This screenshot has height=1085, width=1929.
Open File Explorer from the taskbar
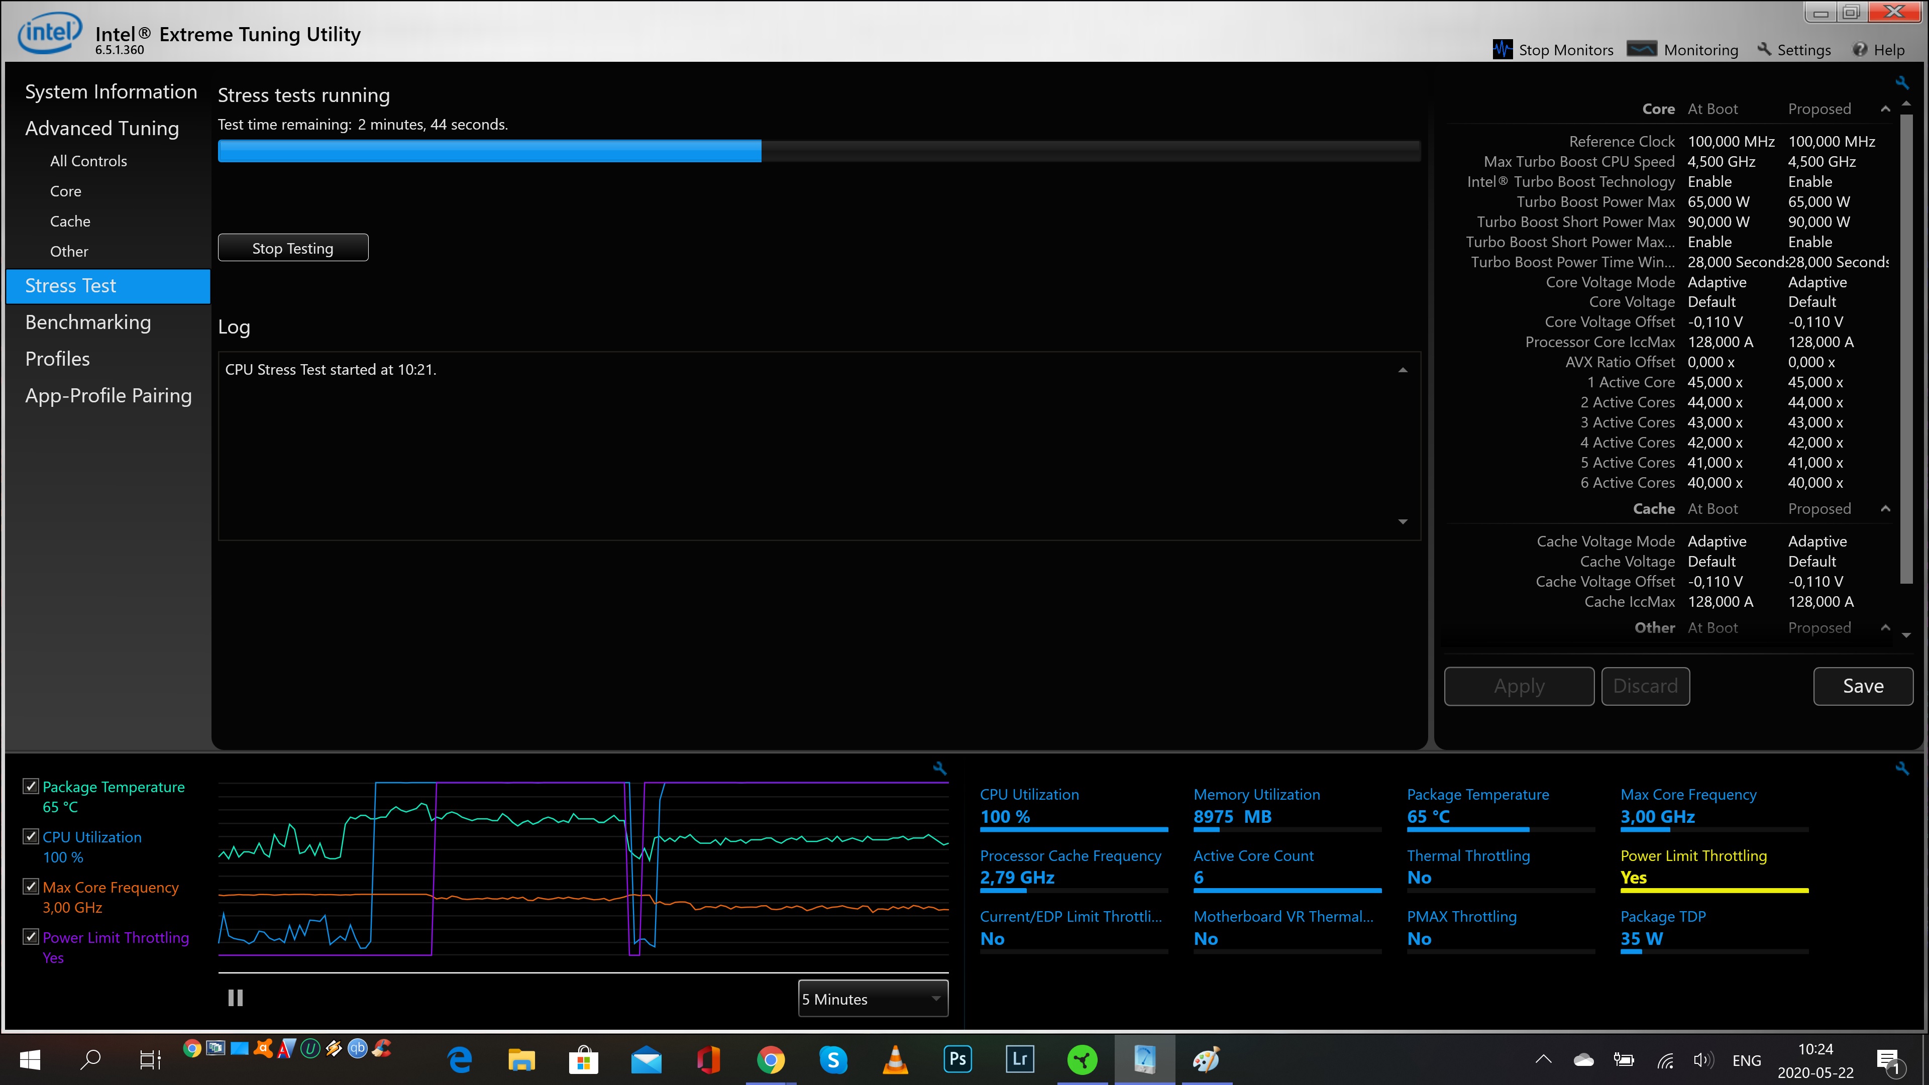(522, 1059)
